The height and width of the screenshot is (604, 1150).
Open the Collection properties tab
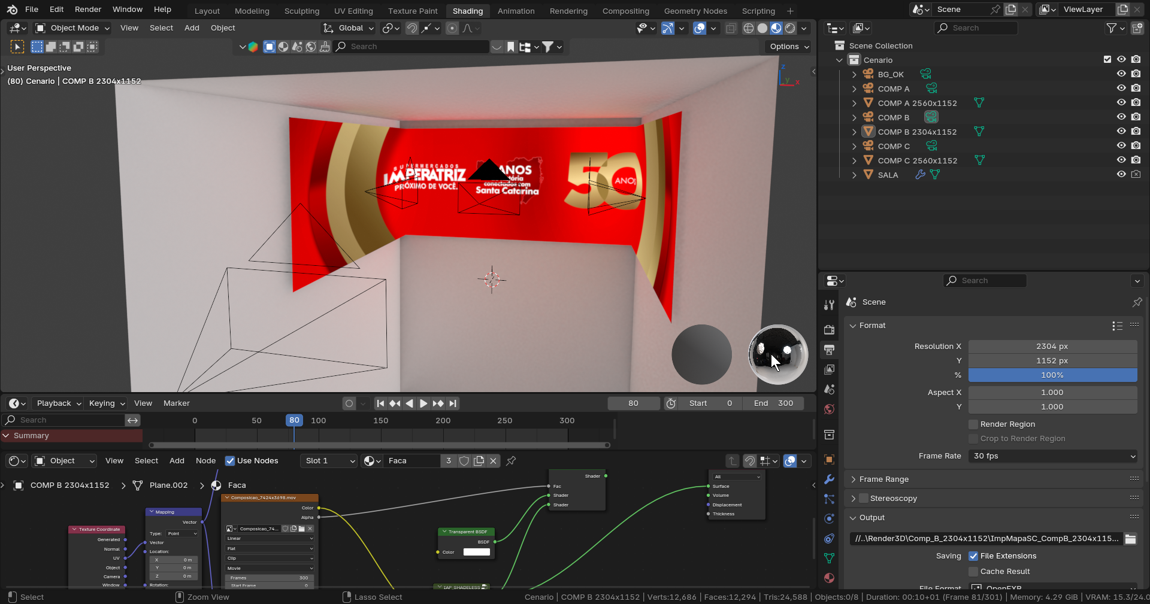click(829, 435)
